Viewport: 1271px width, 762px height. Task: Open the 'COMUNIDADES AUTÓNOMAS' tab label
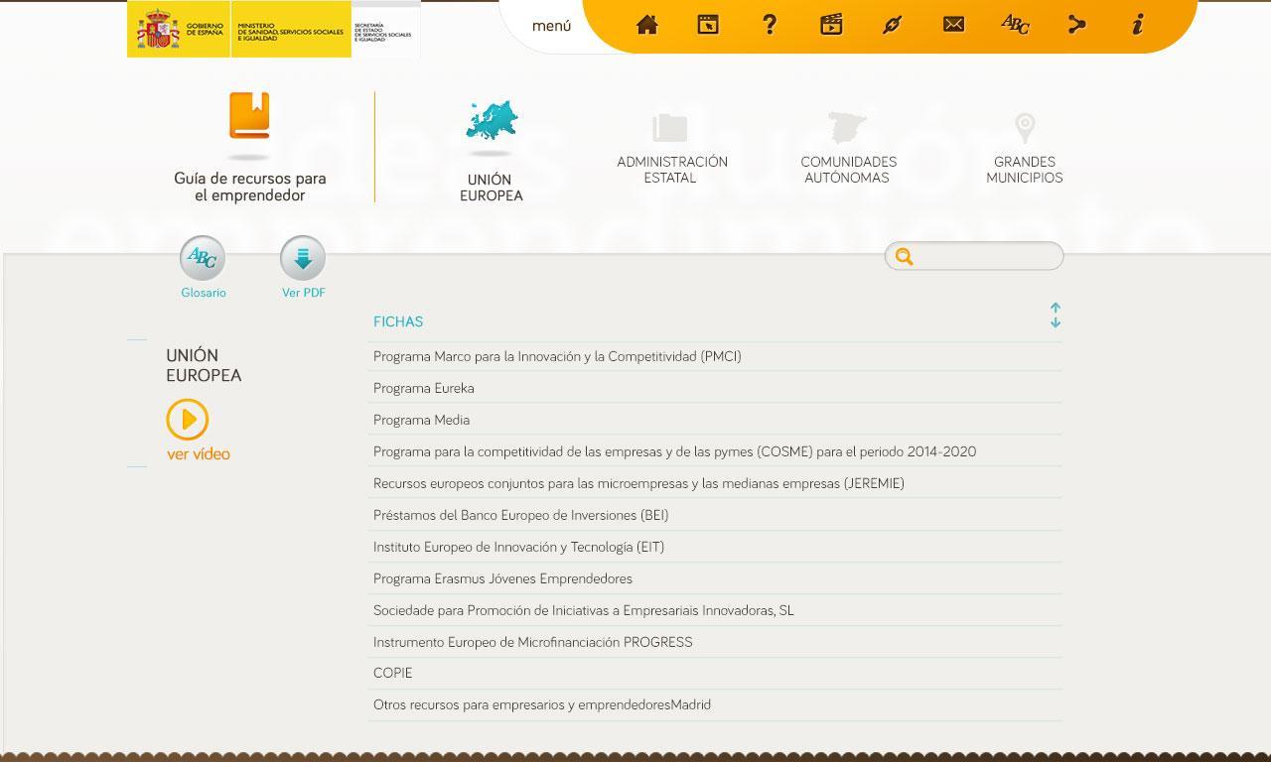pyautogui.click(x=848, y=170)
